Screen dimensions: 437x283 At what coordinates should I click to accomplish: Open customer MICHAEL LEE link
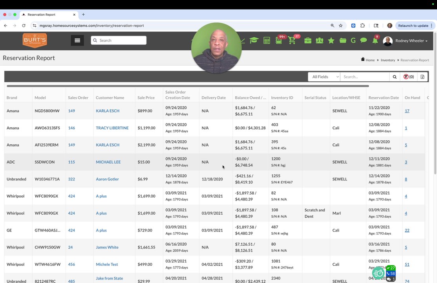[108, 162]
